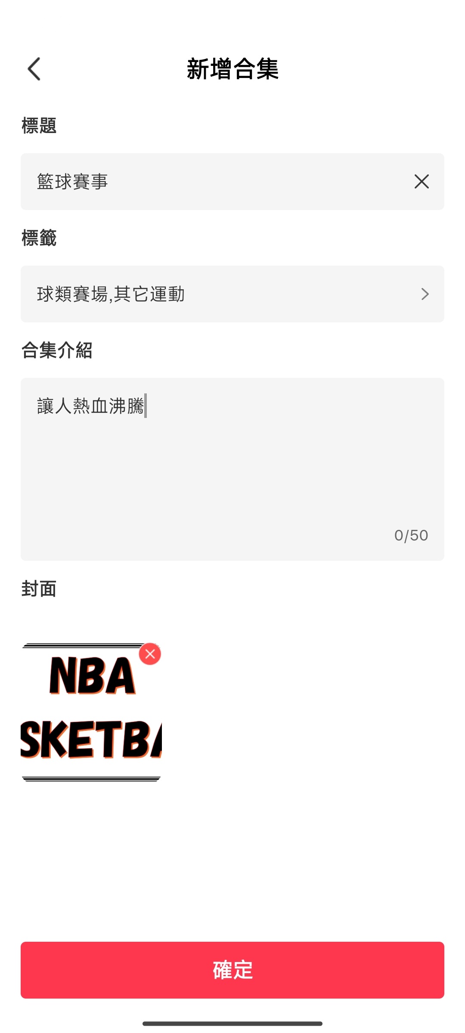Image resolution: width=465 pixels, height=1033 pixels.
Task: Tap the 確定 confirm button
Action: (232, 970)
